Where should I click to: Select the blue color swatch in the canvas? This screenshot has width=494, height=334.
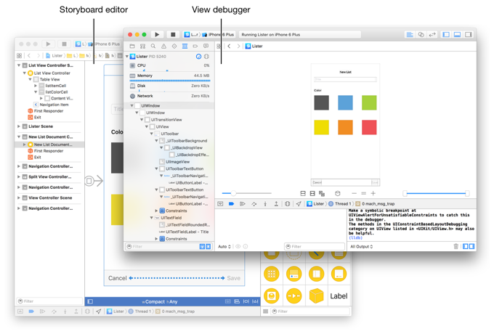point(345,102)
